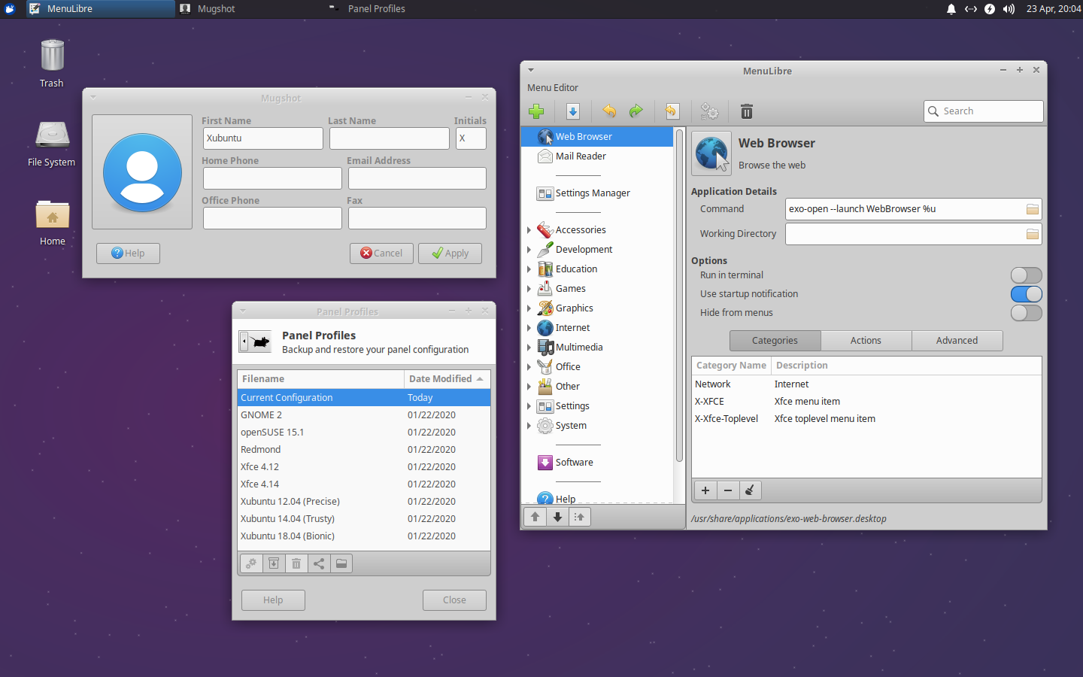Image resolution: width=1083 pixels, height=677 pixels.
Task: Expand the Multimedia category in menu tree
Action: coord(529,348)
